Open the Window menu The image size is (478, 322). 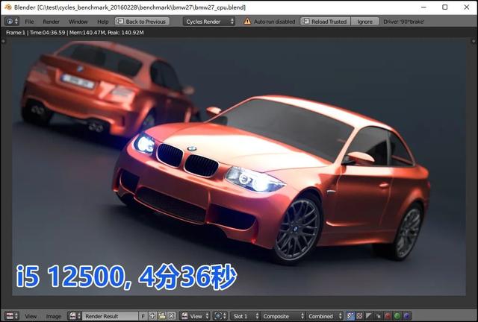(78, 22)
